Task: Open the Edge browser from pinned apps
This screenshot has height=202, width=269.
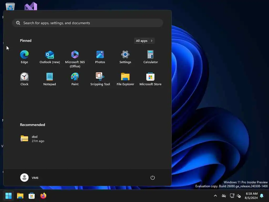Action: pos(24,57)
